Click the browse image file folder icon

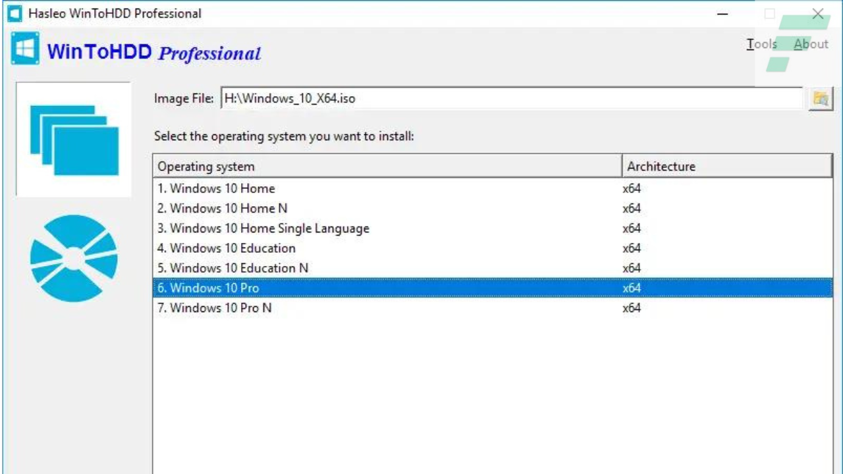(x=820, y=99)
